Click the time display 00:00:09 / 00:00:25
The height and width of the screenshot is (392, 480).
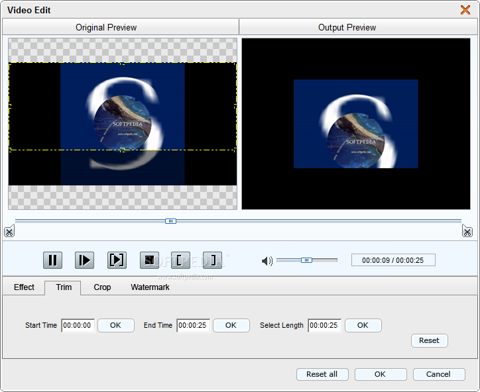(x=393, y=260)
